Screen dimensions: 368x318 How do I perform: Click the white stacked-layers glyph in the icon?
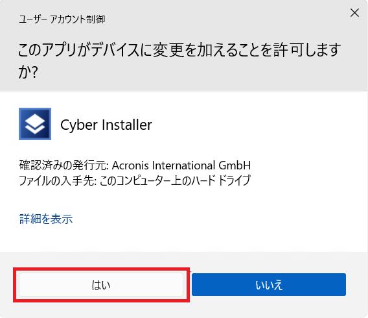tap(35, 124)
